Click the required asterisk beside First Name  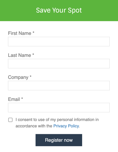pyautogui.click(x=33, y=32)
